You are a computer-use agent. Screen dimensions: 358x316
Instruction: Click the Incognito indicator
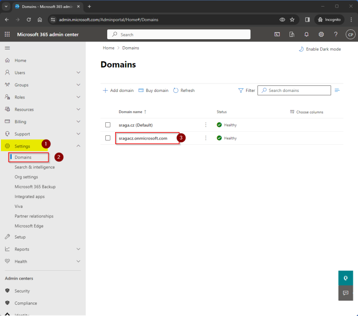[329, 20]
